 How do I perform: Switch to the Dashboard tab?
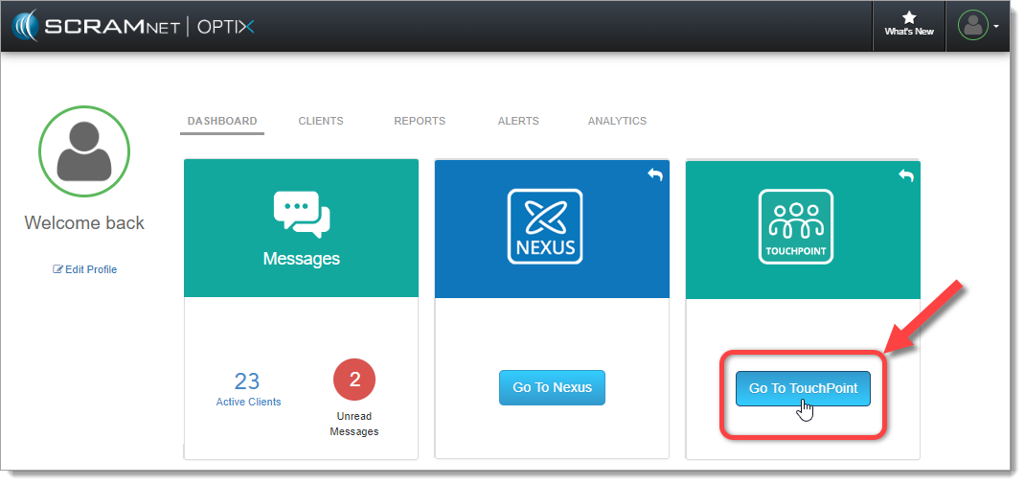(x=222, y=121)
